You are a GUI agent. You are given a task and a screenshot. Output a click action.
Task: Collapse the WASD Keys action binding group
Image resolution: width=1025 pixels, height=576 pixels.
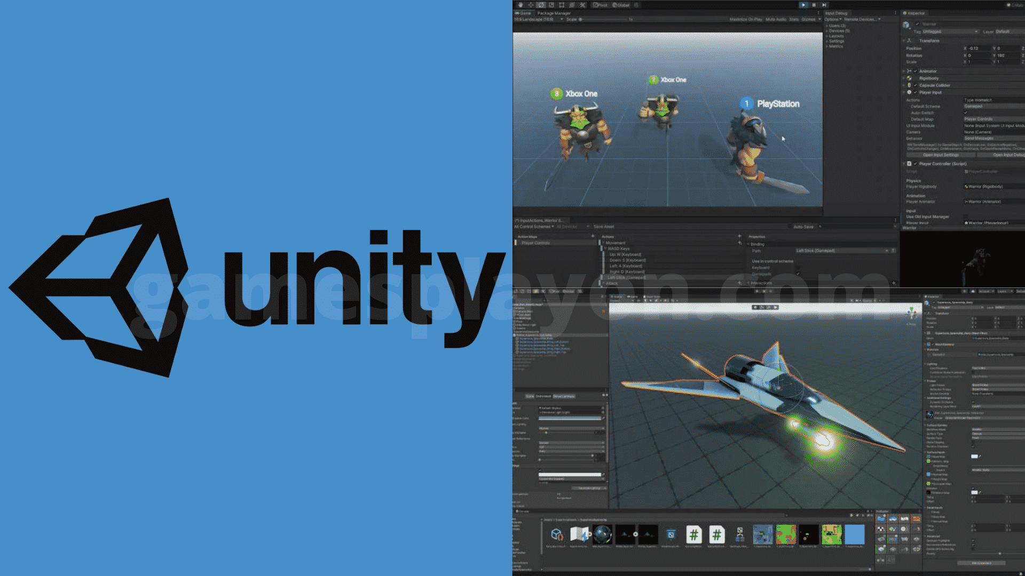click(x=606, y=249)
